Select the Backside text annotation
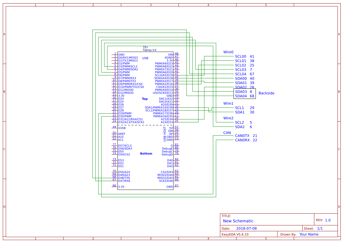 266,93
